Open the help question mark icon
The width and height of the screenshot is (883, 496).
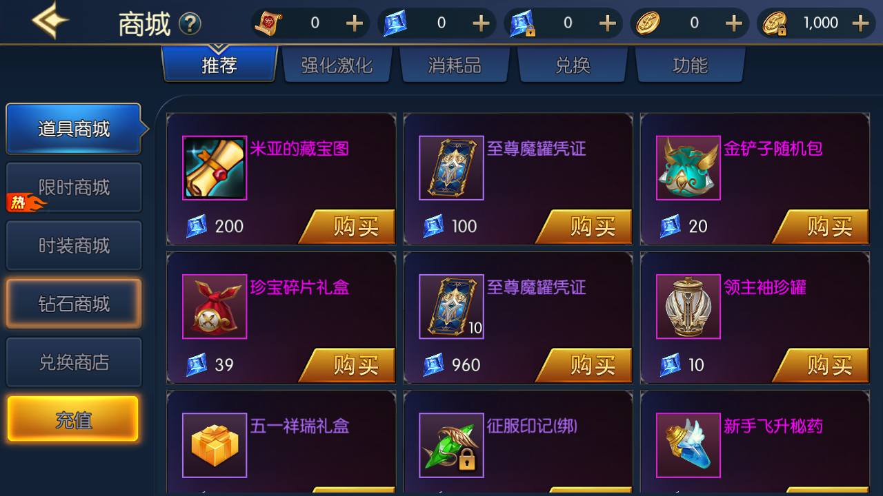190,24
